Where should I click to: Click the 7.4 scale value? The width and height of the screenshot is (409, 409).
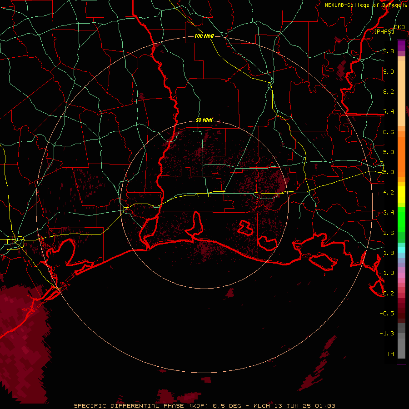(x=389, y=112)
